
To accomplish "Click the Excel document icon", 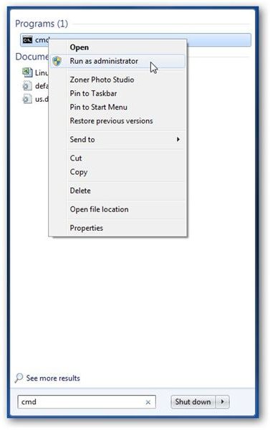I will point(27,72).
